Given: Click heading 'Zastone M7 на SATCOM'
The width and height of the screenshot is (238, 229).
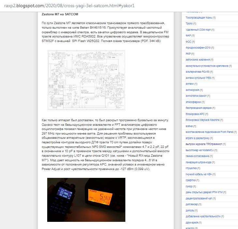Looking at the screenshot, I should [60, 14].
